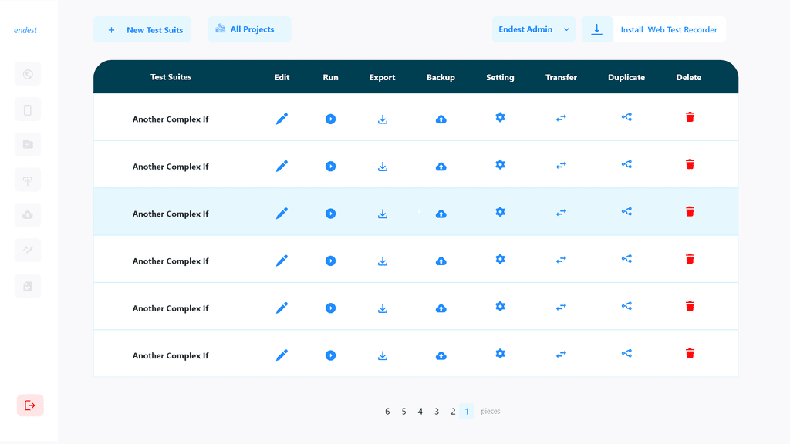Delete the highlighted row test suite
This screenshot has height=444, width=790.
click(x=690, y=211)
